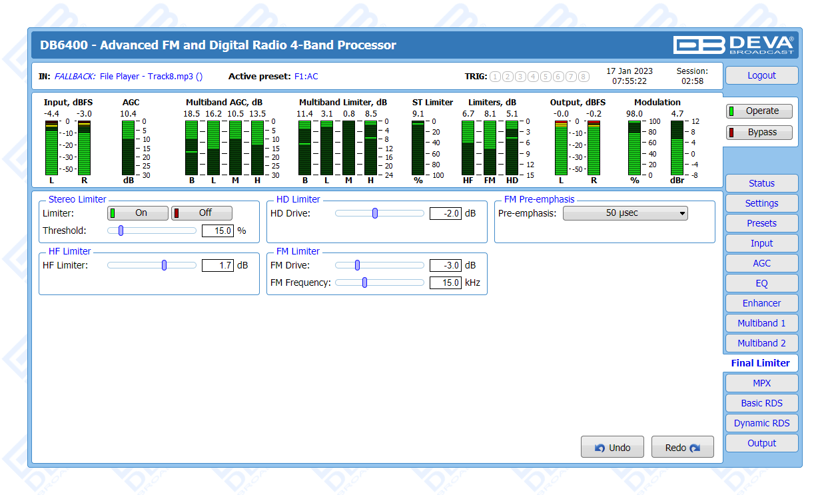Click the Stereo Limiter Threshold slider handle

(121, 231)
